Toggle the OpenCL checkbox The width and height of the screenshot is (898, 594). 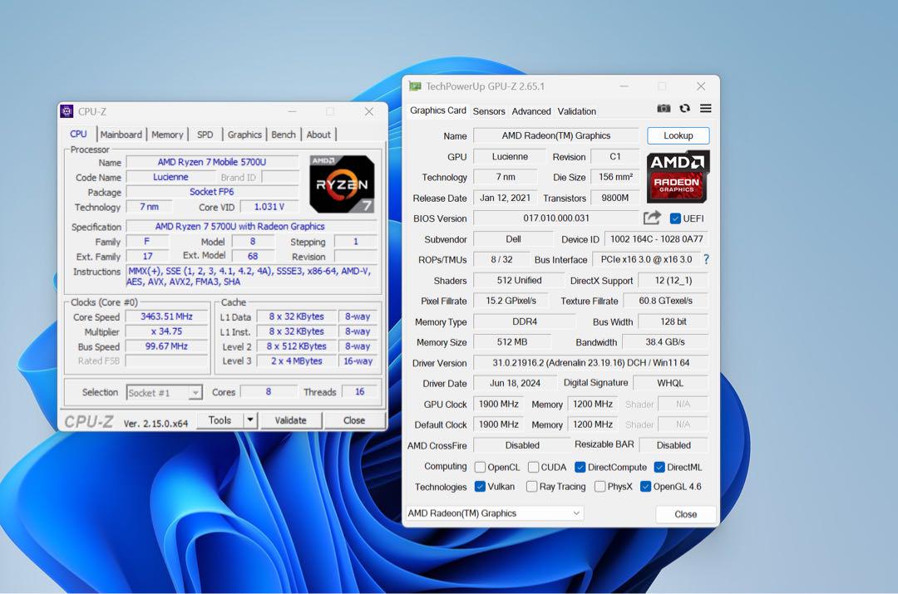tap(480, 467)
